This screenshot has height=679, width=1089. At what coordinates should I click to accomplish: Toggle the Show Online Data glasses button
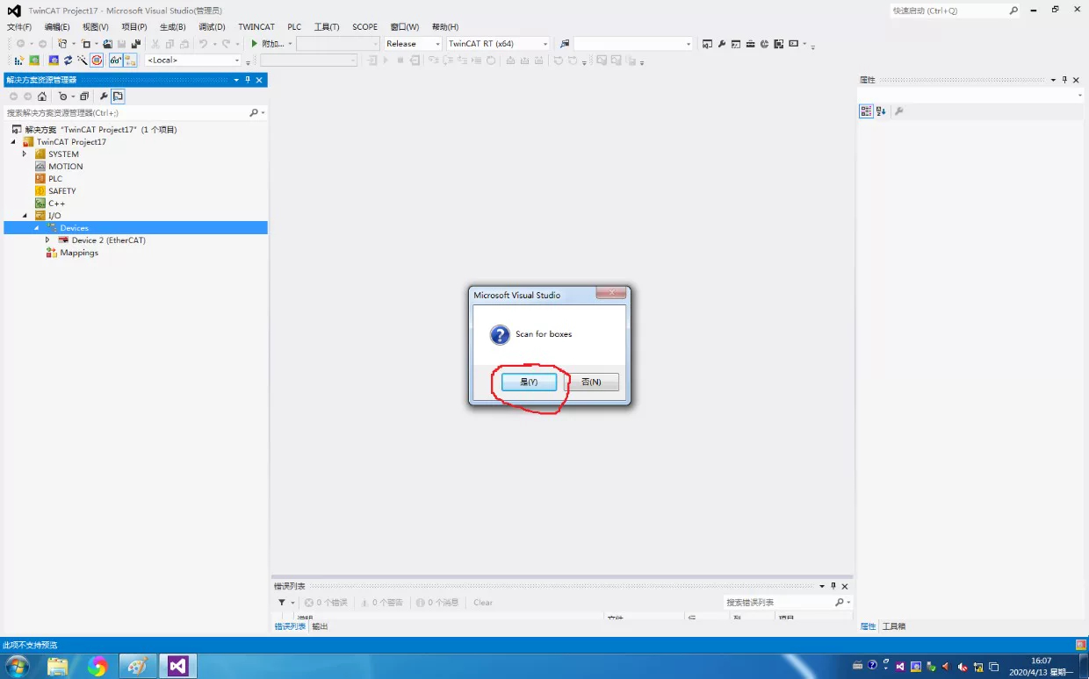tap(116, 61)
